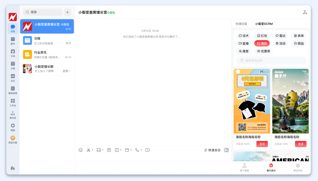The image size is (318, 181).
Task: Expand the image sending options dropdown
Action: pyautogui.click(x=103, y=150)
